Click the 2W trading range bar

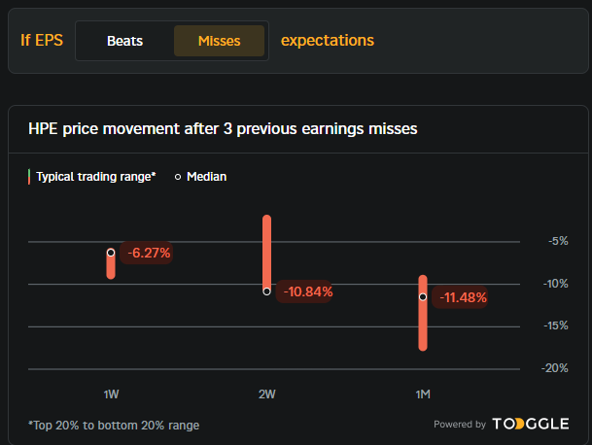[266, 256]
